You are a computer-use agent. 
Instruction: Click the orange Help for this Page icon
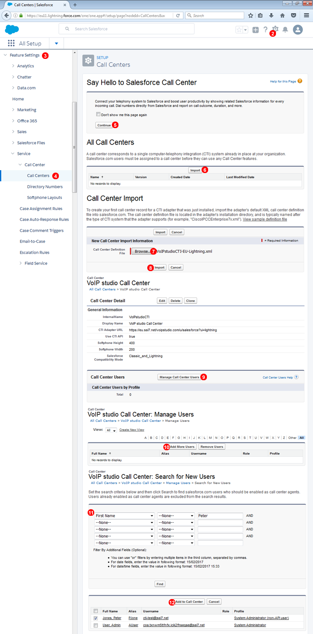tap(300, 81)
